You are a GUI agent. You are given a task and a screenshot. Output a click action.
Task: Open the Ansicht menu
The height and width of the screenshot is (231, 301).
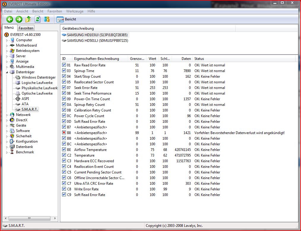pos(22,11)
